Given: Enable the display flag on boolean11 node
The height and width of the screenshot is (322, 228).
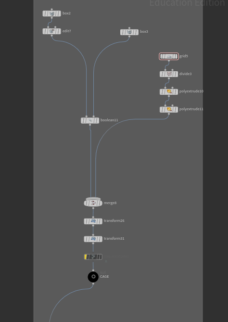Looking at the screenshot, I should pyautogui.click(x=97, y=120).
